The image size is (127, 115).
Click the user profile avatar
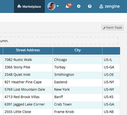[51, 6]
